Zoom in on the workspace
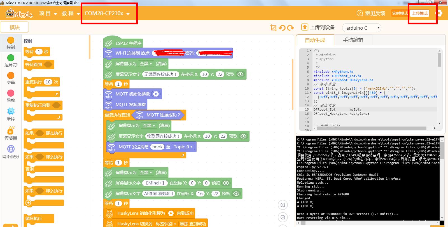The image size is (448, 227). (x=283, y=205)
